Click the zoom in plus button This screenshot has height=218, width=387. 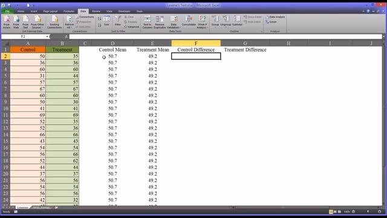click(x=380, y=212)
